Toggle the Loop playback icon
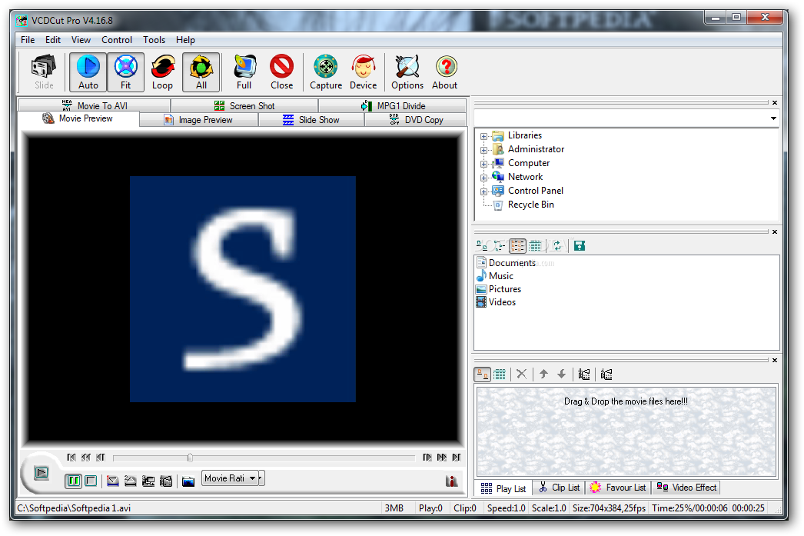Viewport: 804px width, 536px height. (x=162, y=72)
